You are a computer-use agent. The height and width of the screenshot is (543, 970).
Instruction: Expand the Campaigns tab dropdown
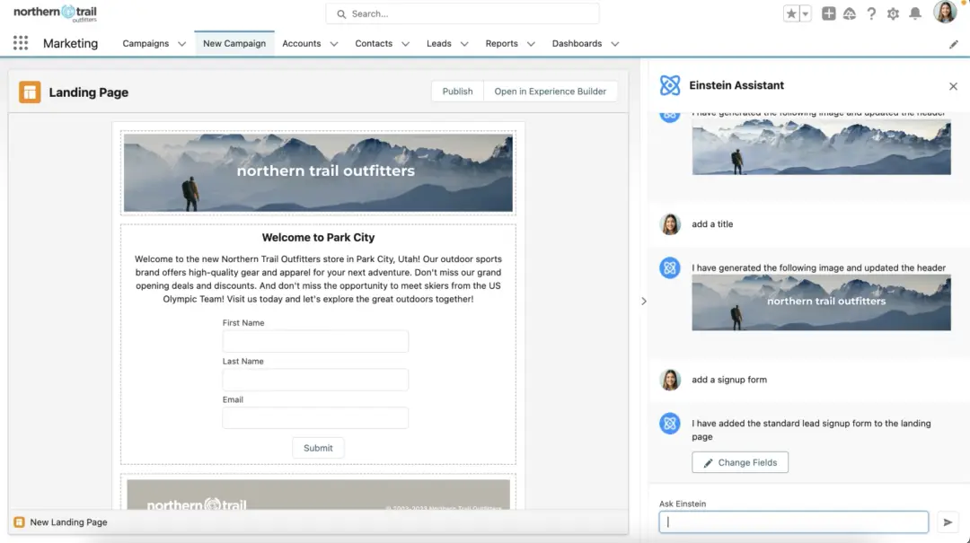pos(181,44)
